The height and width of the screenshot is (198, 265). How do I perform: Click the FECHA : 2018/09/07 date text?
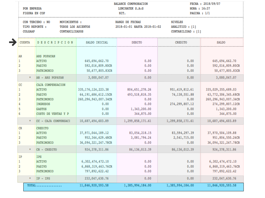[x=205, y=4]
